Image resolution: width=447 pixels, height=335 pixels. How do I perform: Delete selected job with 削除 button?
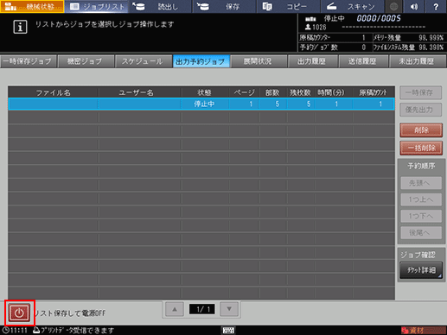pyautogui.click(x=421, y=130)
